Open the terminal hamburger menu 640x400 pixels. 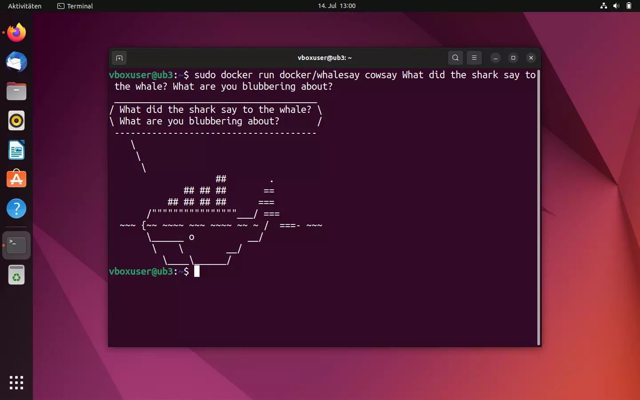pos(474,58)
